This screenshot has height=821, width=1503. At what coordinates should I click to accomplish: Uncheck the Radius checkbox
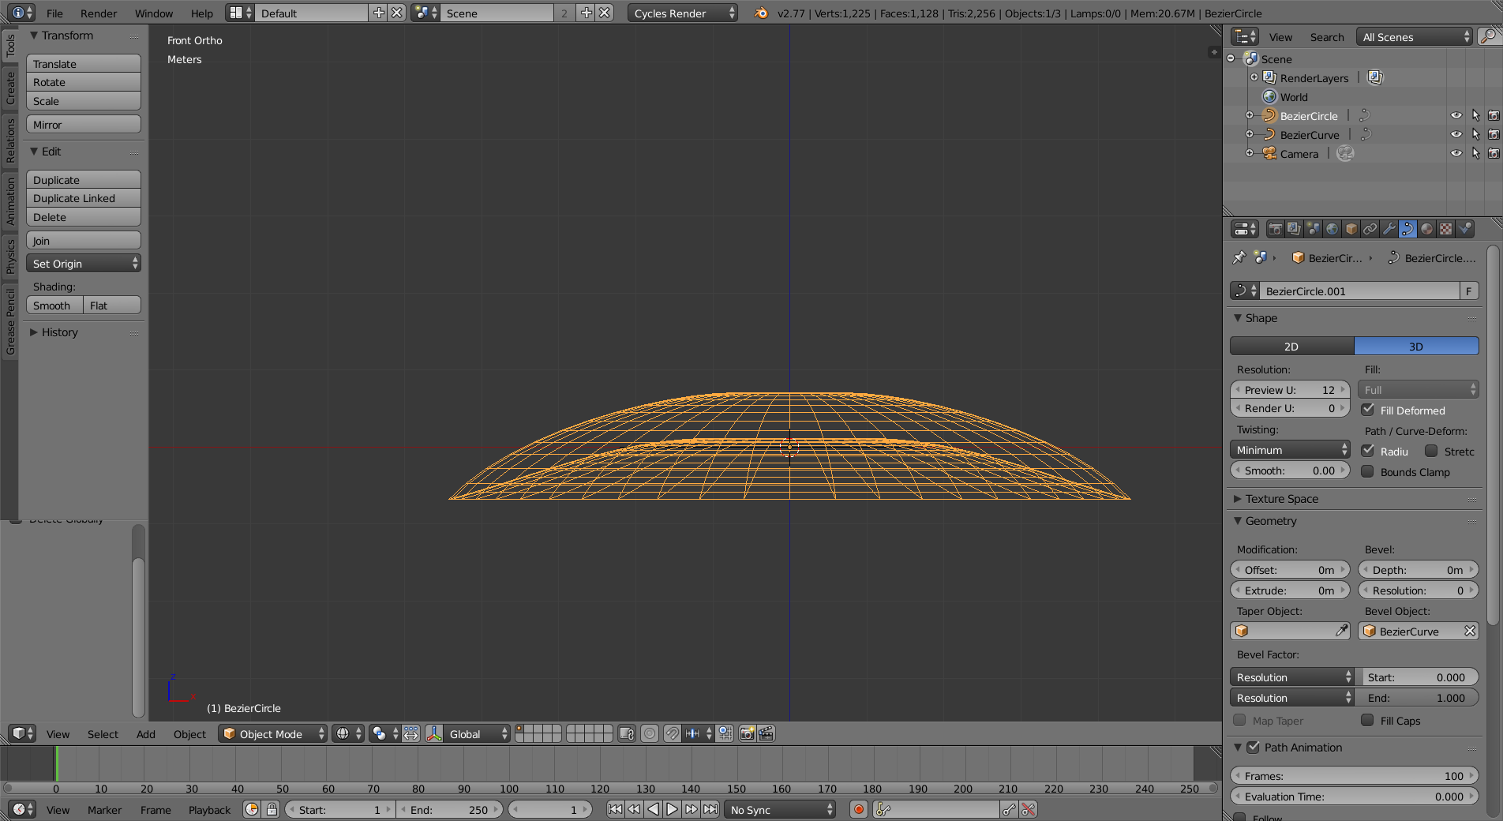tap(1368, 451)
